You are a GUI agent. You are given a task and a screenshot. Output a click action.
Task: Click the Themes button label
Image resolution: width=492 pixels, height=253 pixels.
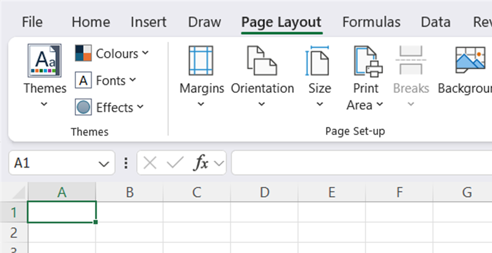click(x=45, y=88)
